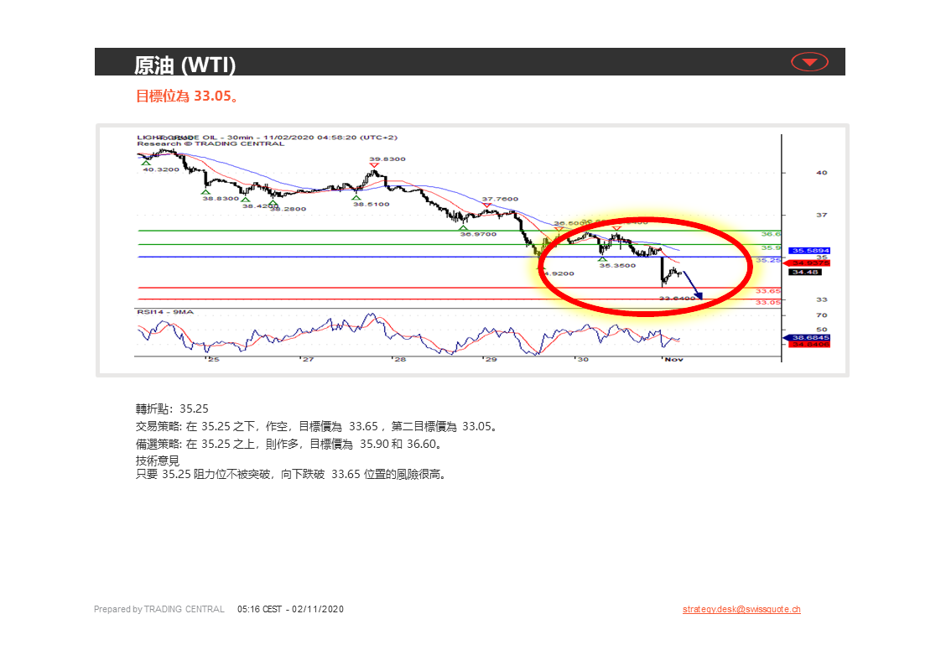The width and height of the screenshot is (941, 666).
Task: Click the 36.9700 low label on chart
Action: pyautogui.click(x=478, y=234)
